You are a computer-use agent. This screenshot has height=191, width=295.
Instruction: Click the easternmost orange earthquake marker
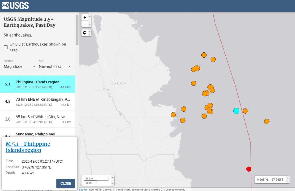coord(267,121)
